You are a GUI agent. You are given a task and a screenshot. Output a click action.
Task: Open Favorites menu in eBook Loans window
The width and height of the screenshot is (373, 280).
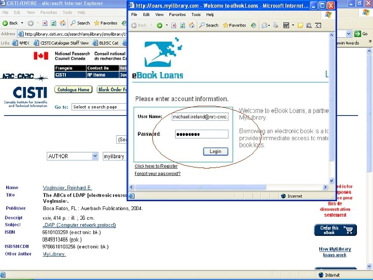click(177, 15)
